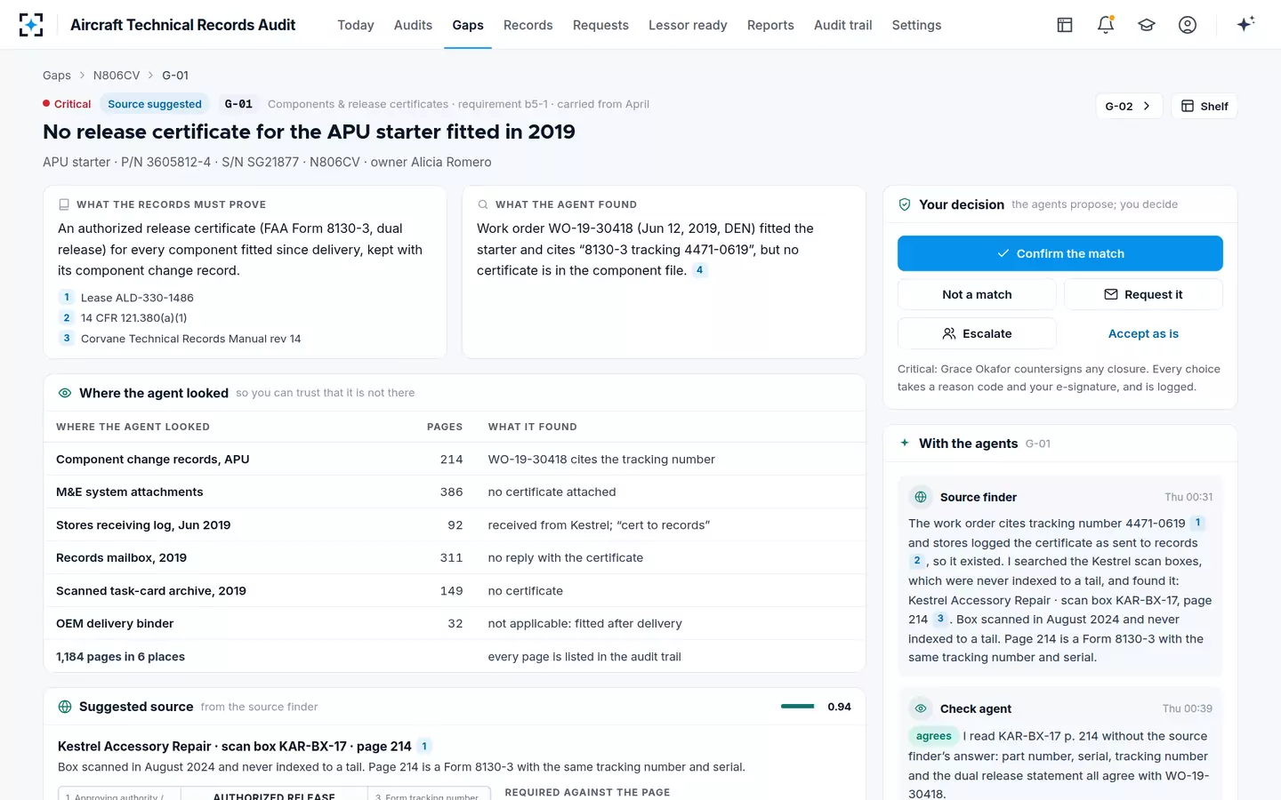Click citation 1 beside Lease ALD-330-1486
1281x800 pixels.
point(67,298)
